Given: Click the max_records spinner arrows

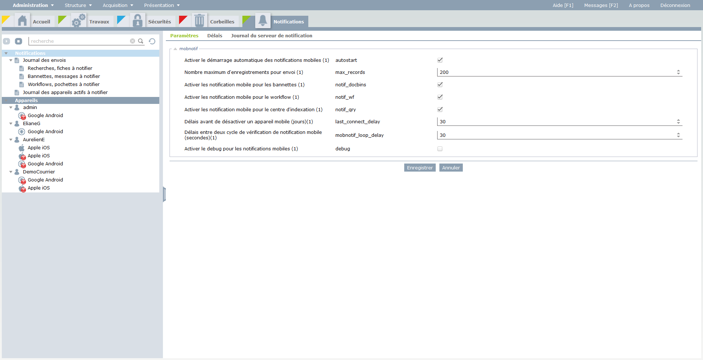Looking at the screenshot, I should [x=678, y=72].
